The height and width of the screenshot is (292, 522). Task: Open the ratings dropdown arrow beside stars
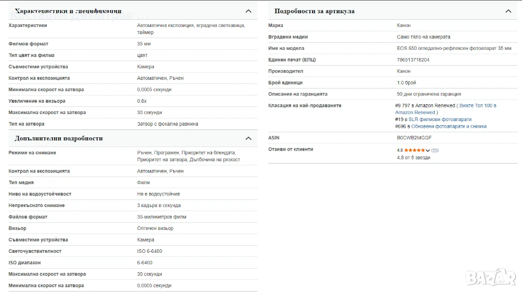[428, 151]
